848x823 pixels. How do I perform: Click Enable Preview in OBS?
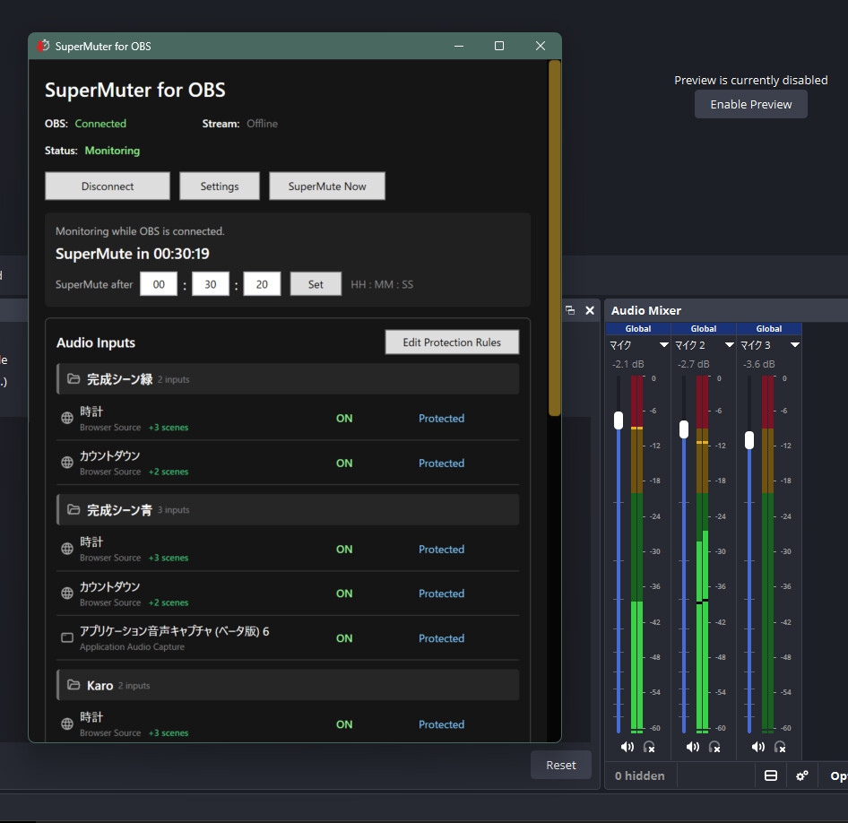[x=750, y=104]
